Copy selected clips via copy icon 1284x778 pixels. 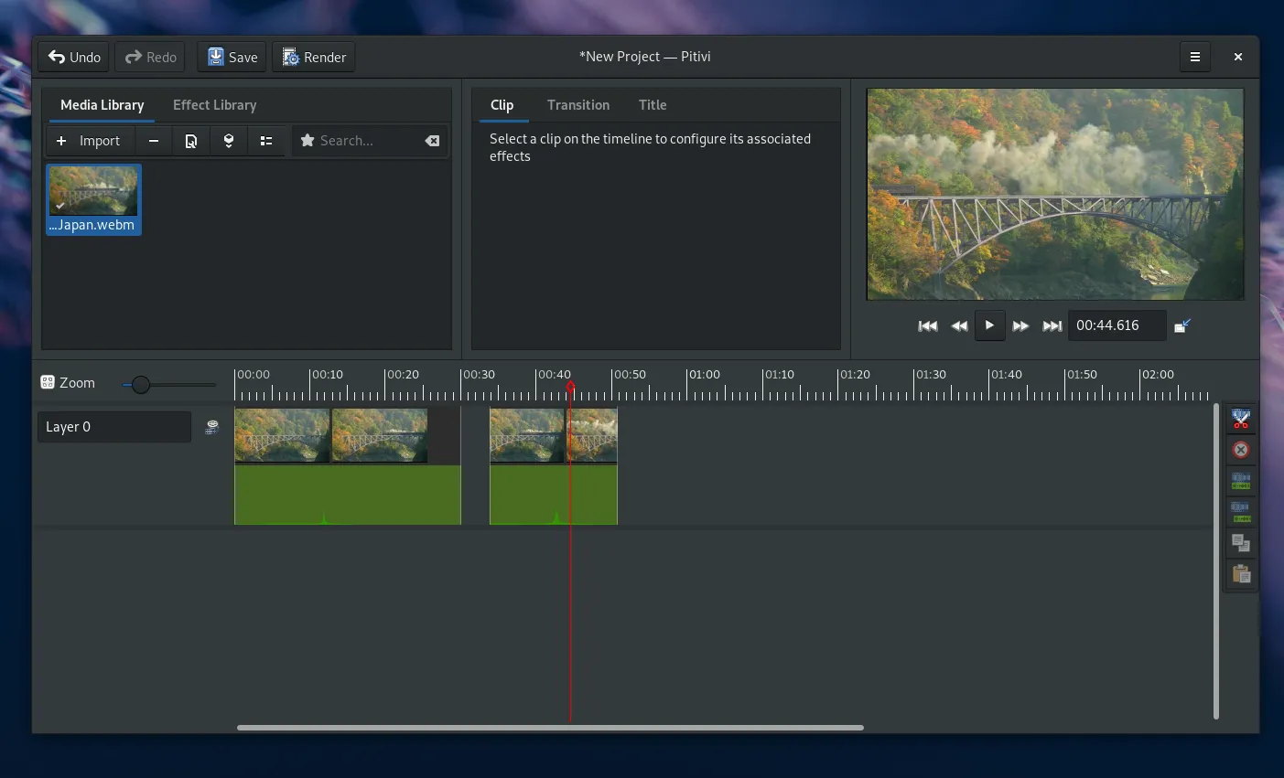[x=1241, y=543]
